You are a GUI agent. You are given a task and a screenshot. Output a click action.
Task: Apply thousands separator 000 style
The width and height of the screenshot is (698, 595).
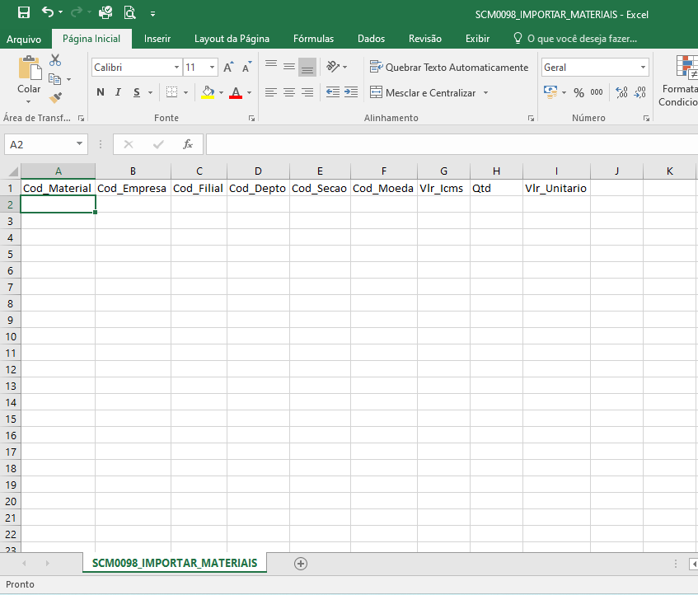[x=597, y=92]
